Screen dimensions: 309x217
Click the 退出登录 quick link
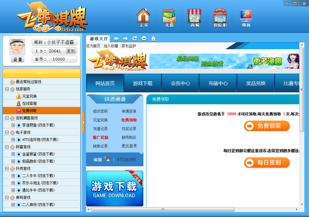(x=129, y=146)
